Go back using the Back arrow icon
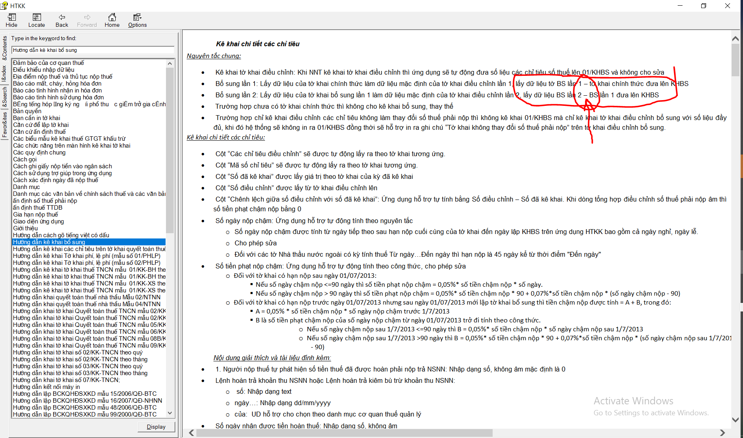 coord(62,17)
